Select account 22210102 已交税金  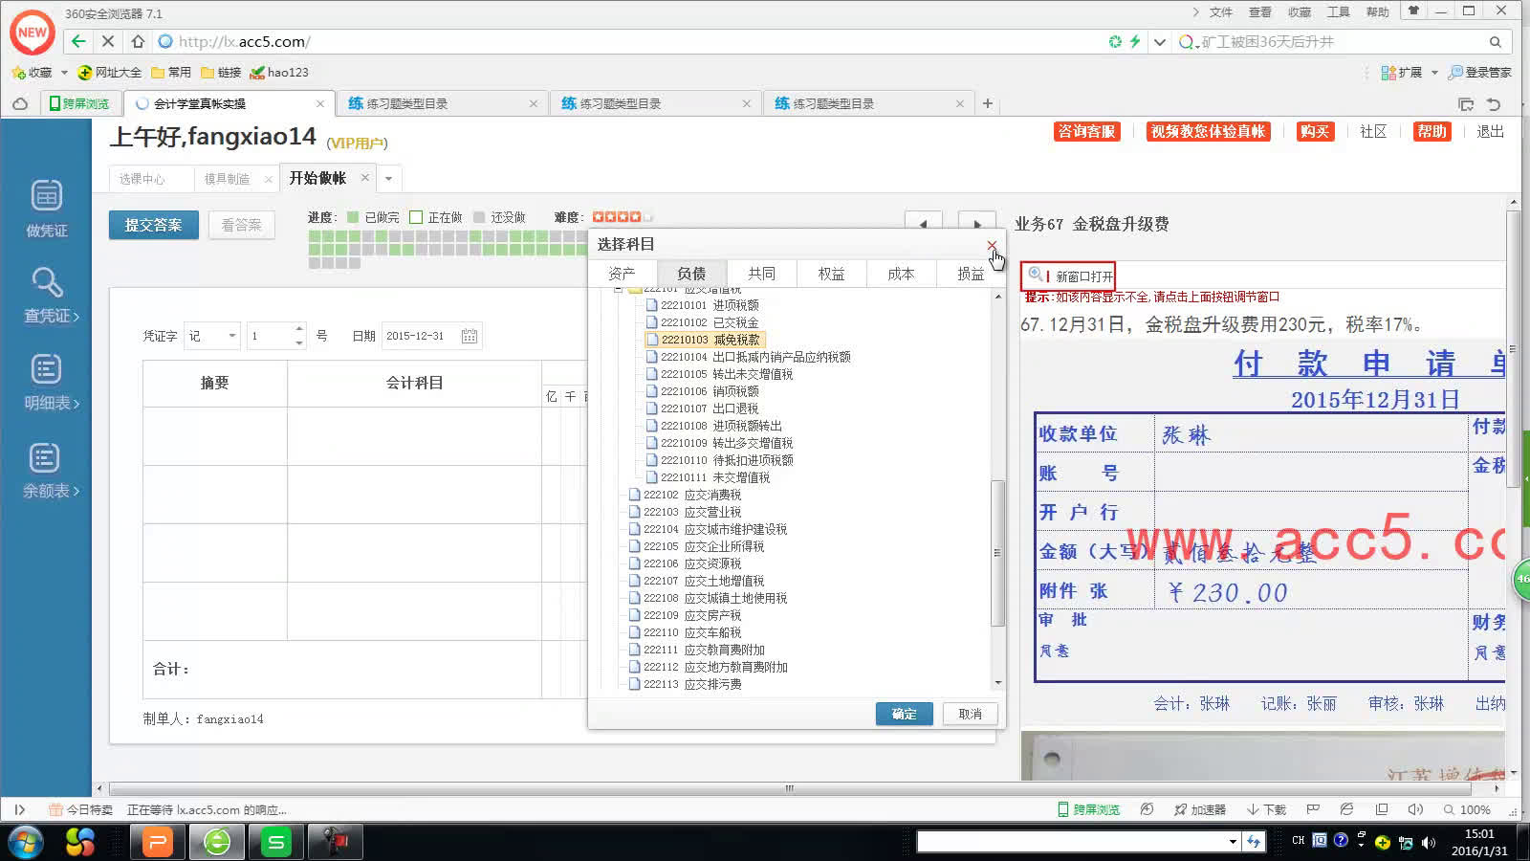coord(710,322)
